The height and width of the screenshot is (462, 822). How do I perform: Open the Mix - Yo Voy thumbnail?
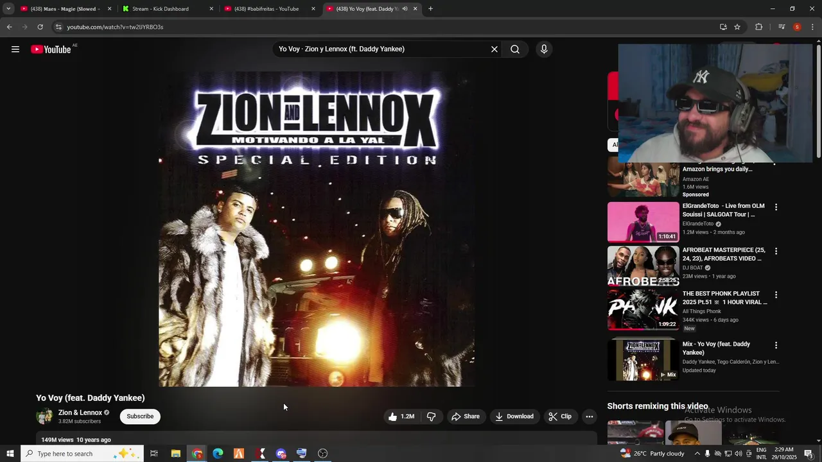(x=643, y=359)
